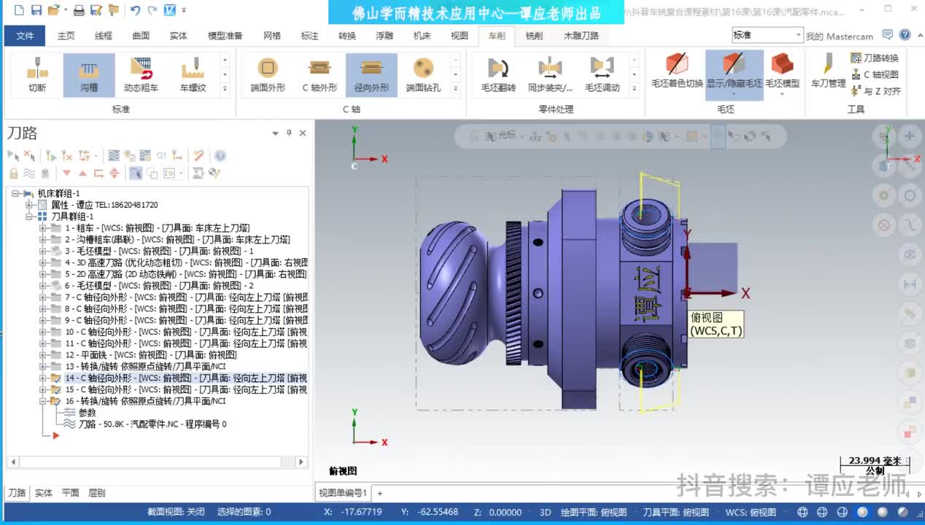Switch to the 铣削 ribbon tab
Screen dimensions: 925x525
534,36
